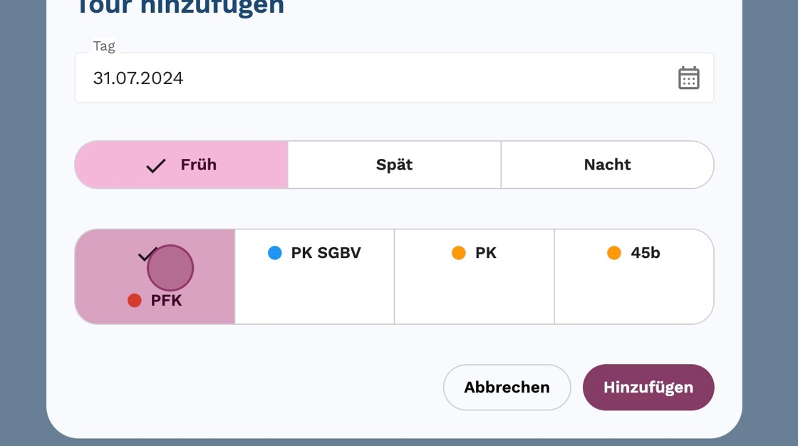This screenshot has height=446, width=798.
Task: Choose the Nacht shift
Action: (x=607, y=165)
